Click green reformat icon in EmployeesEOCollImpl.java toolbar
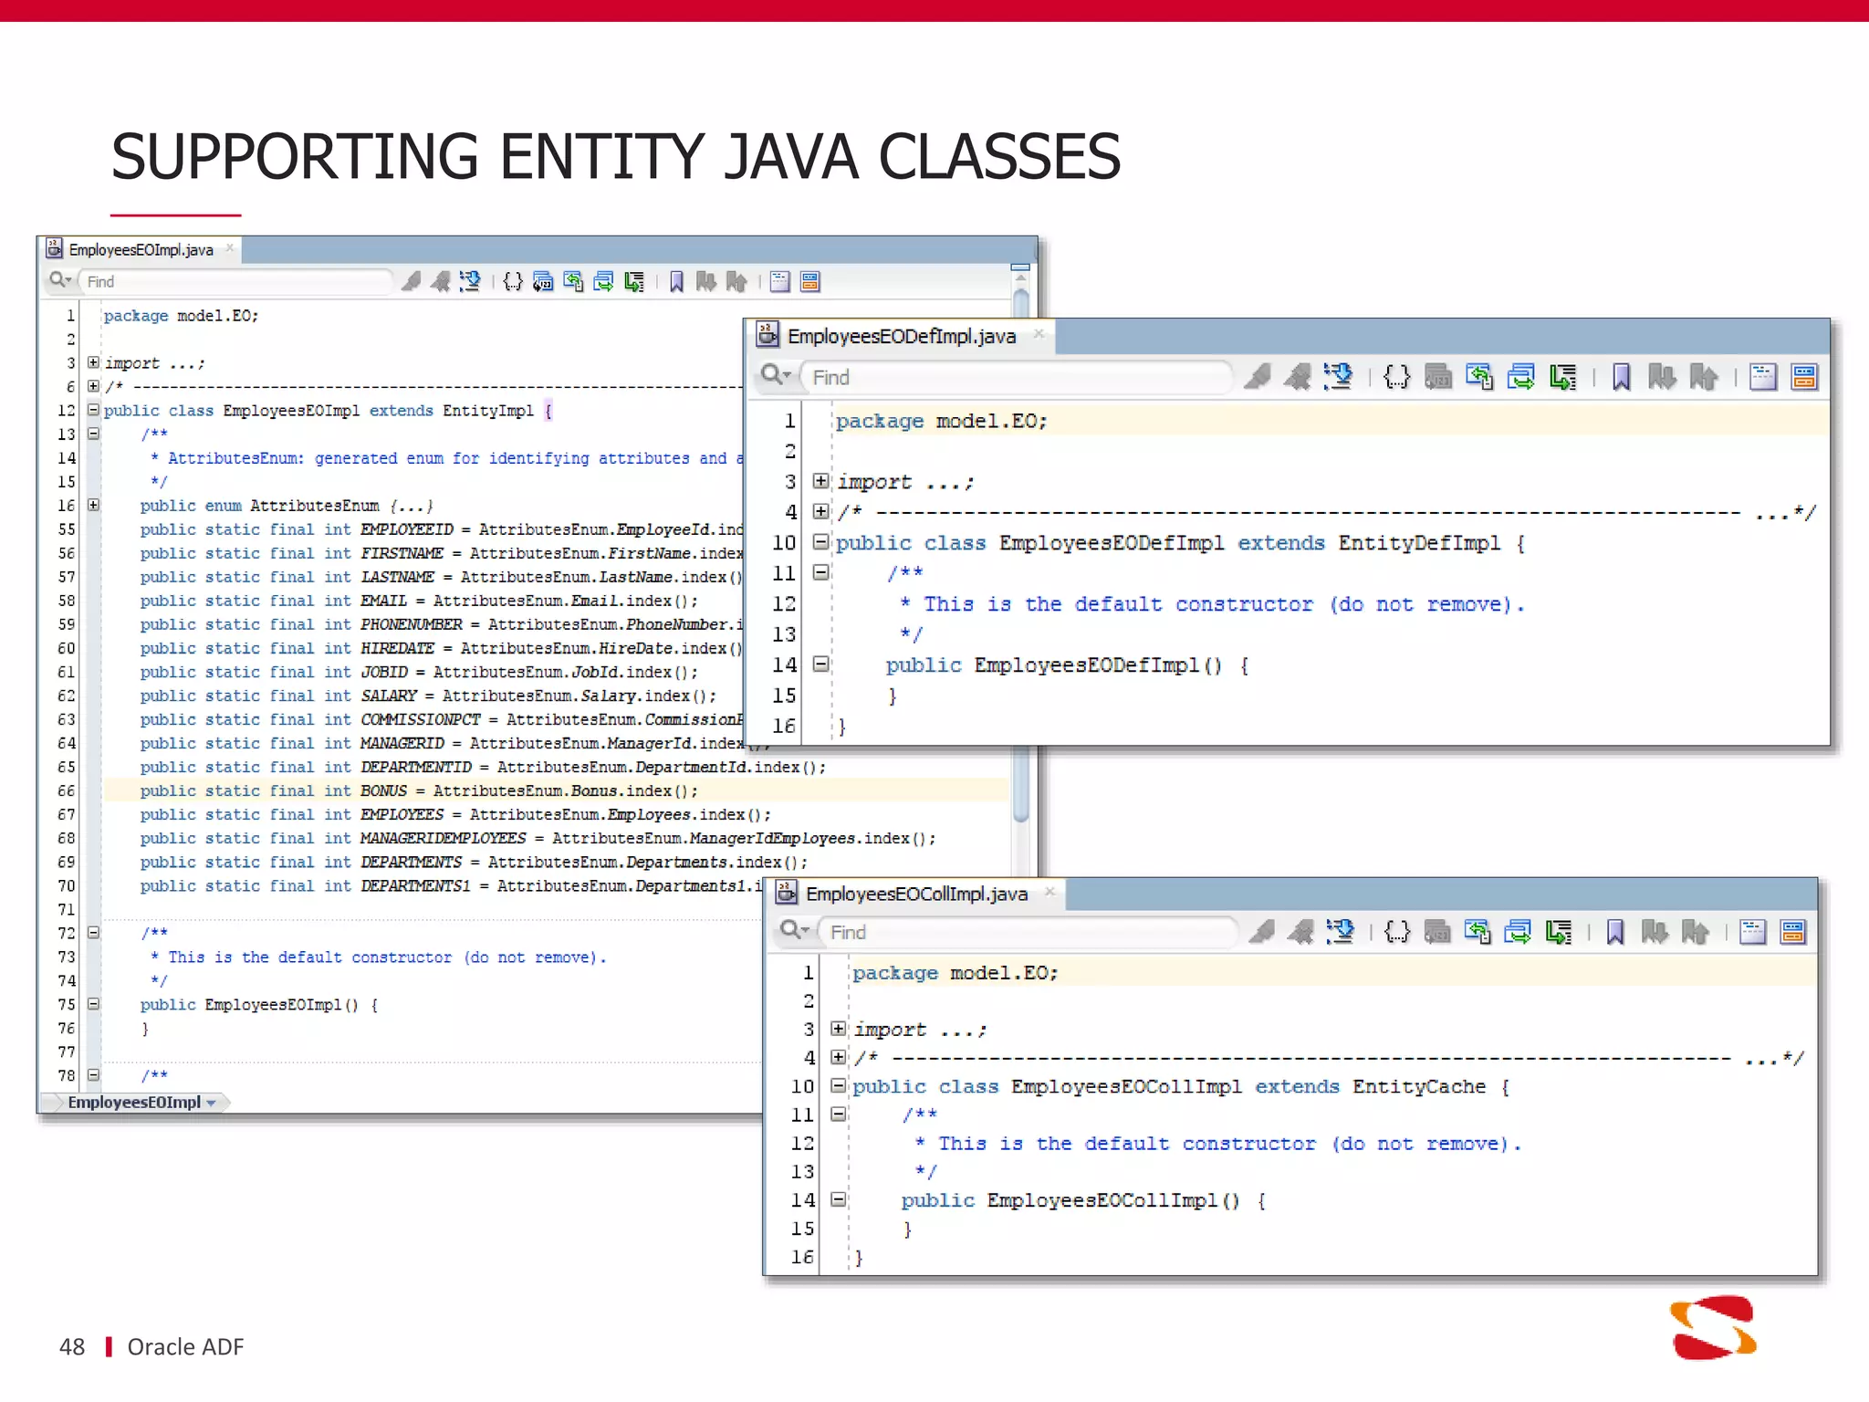 tap(1559, 931)
